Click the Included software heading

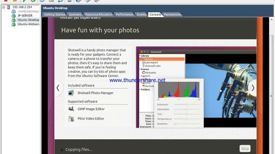point(81,86)
